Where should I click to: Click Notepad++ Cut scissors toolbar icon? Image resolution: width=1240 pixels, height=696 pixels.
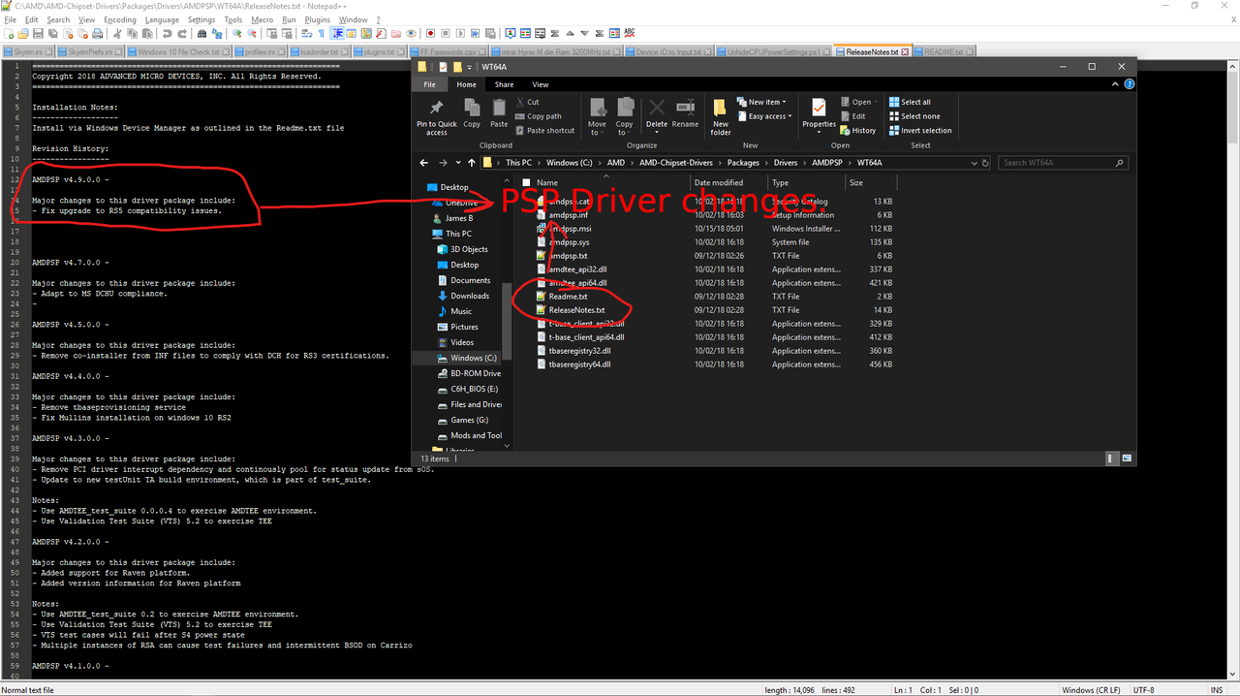click(x=117, y=33)
